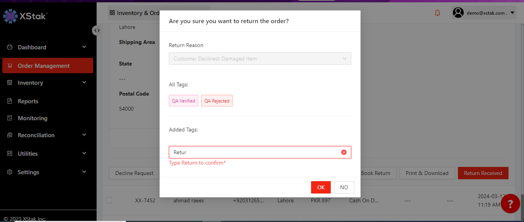Open the Reconciliation menu item

pyautogui.click(x=36, y=135)
